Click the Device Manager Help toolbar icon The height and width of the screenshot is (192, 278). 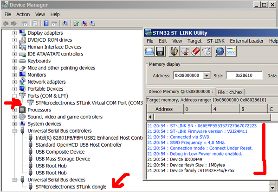[46, 24]
